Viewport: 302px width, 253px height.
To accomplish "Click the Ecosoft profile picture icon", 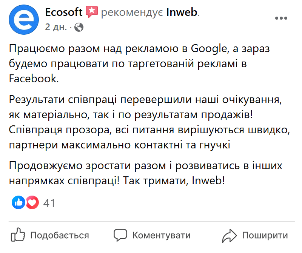I will (23, 18).
